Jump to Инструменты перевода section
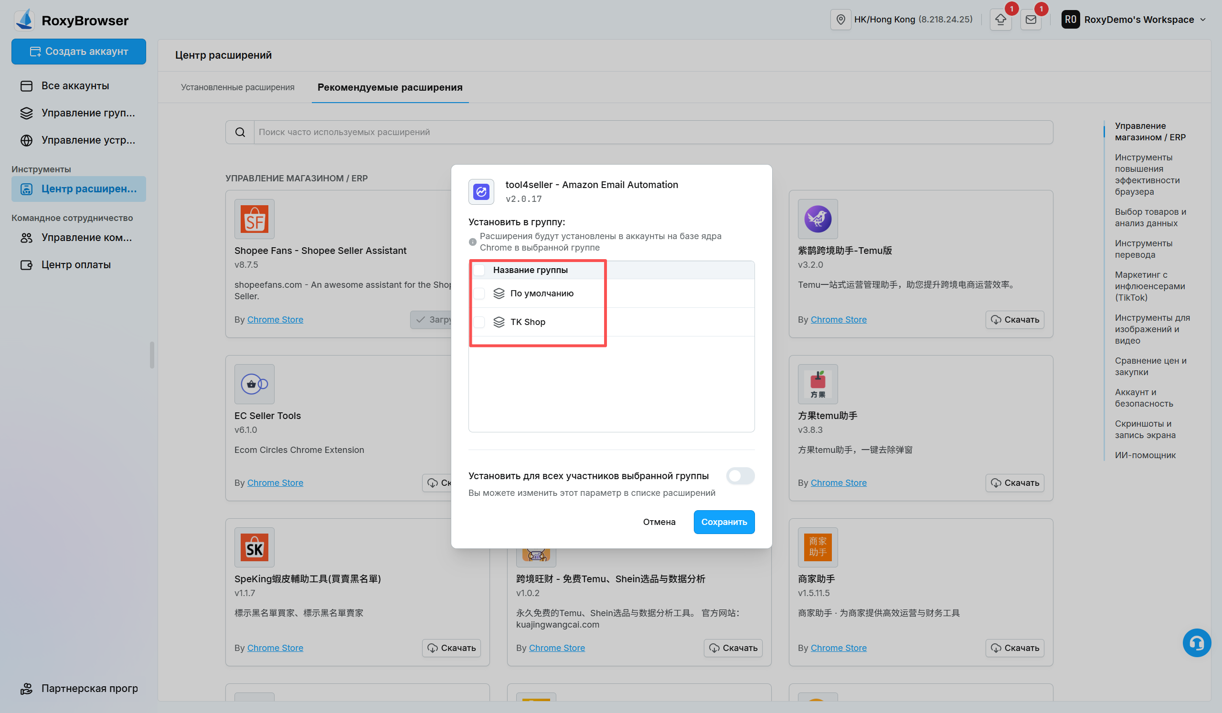The image size is (1222, 713). [x=1143, y=249]
